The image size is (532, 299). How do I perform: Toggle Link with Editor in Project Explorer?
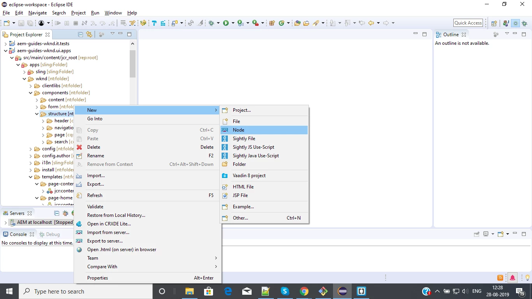89,34
